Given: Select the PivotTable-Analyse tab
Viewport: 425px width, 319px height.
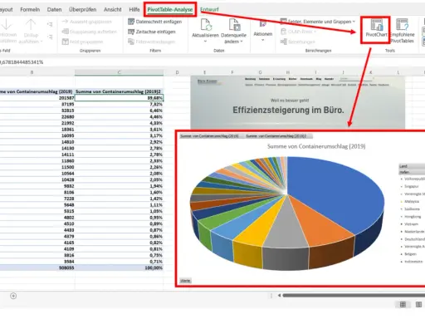Looking at the screenshot, I should [170, 10].
